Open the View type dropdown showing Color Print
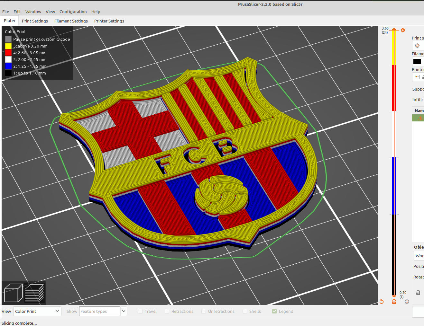The width and height of the screenshot is (424, 326). coord(37,311)
